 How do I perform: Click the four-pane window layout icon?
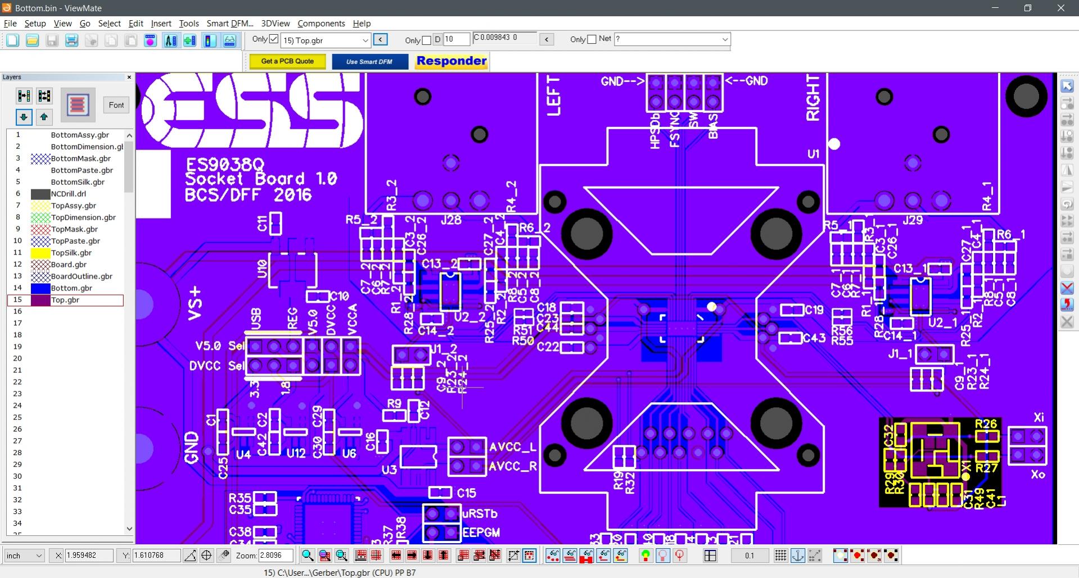710,556
